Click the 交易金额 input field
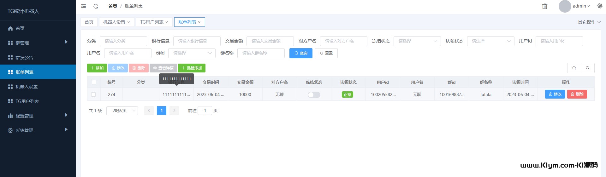Viewport: 606px width, 177px height. pos(270,41)
